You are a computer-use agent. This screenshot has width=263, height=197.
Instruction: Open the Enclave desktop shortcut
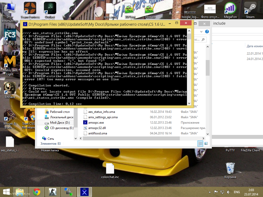(x=10, y=90)
